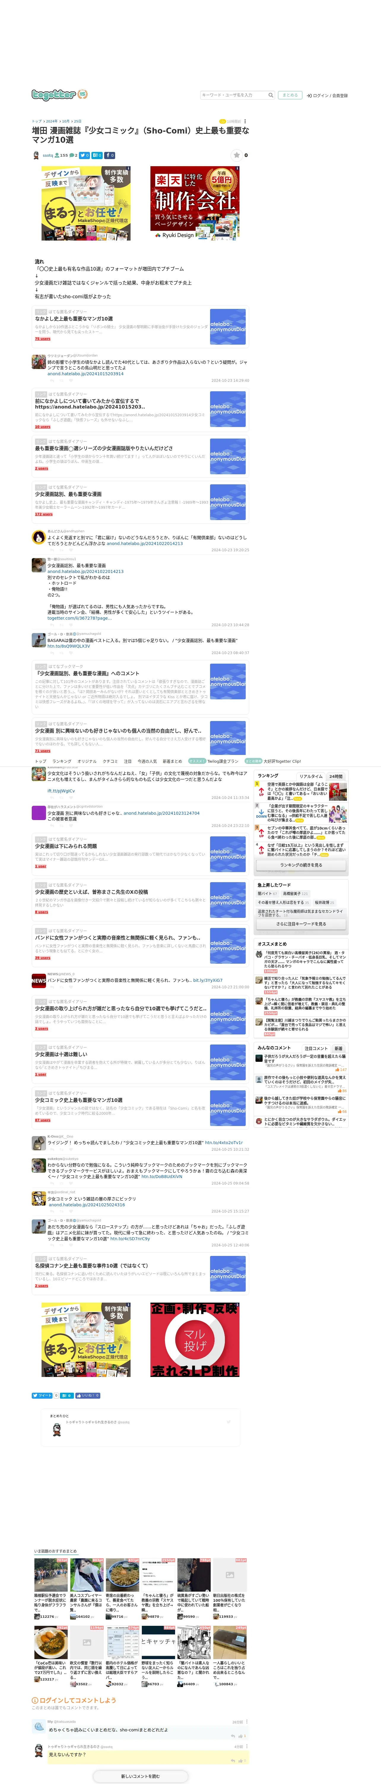Click ログインしてコメントしよう link

tap(77, 1700)
